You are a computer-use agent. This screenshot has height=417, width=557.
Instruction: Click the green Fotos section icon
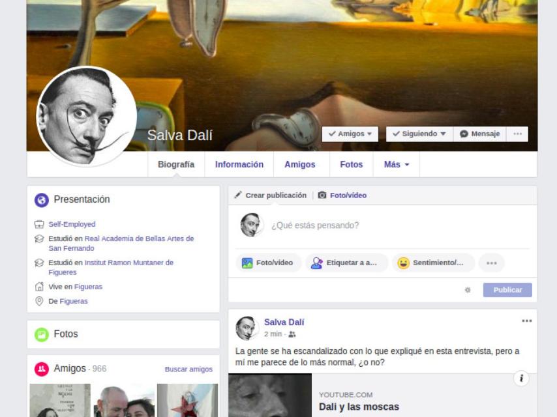point(42,334)
